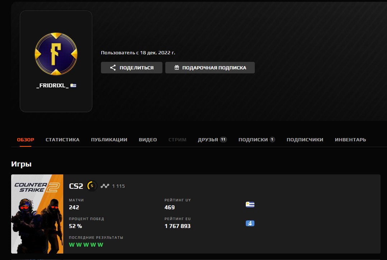Open the ПУБЛИКАЦИИ tab
Viewport: 387px width, 260px height.
point(109,139)
